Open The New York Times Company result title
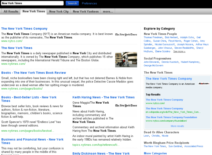The width and height of the screenshot is (212, 155). [x=24, y=29]
